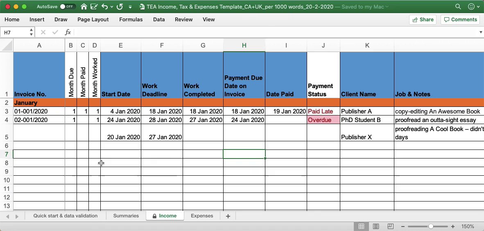Open the document title dropdown chevron

coord(387,7)
